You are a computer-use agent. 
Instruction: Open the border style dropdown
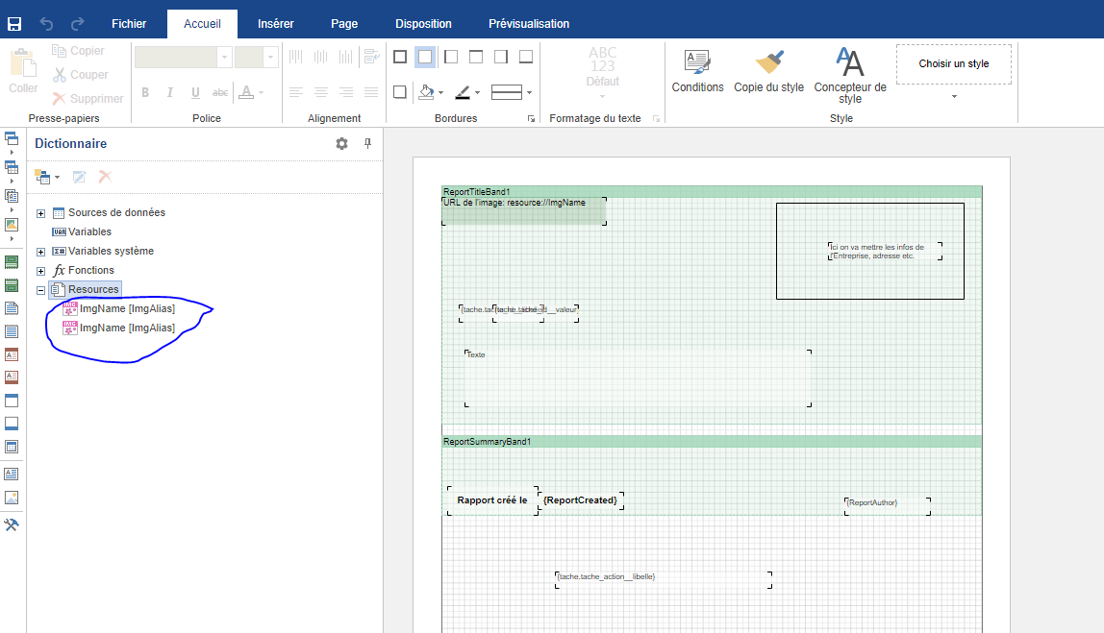click(x=530, y=92)
